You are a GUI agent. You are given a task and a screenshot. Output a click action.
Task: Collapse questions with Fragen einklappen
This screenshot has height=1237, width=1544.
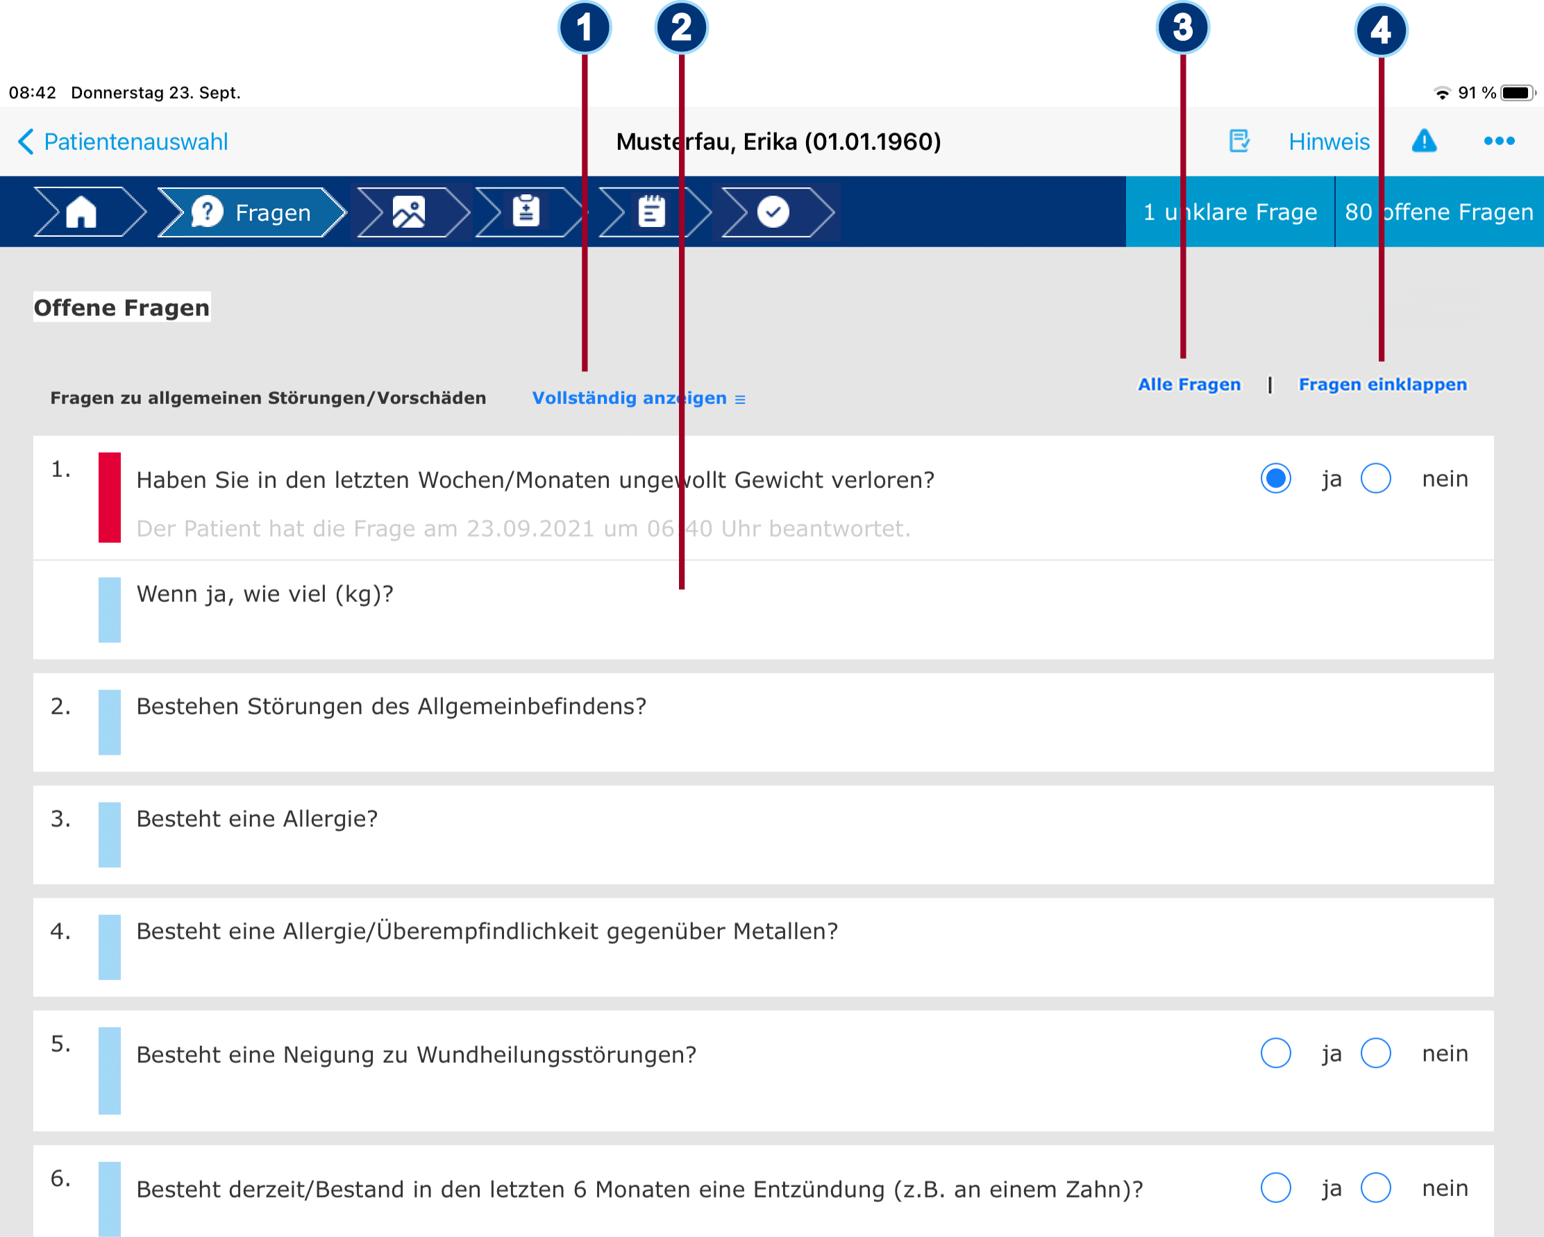[x=1383, y=385]
